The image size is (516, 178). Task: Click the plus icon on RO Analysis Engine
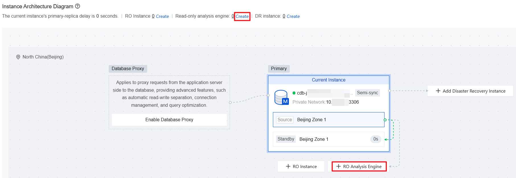[x=338, y=166]
